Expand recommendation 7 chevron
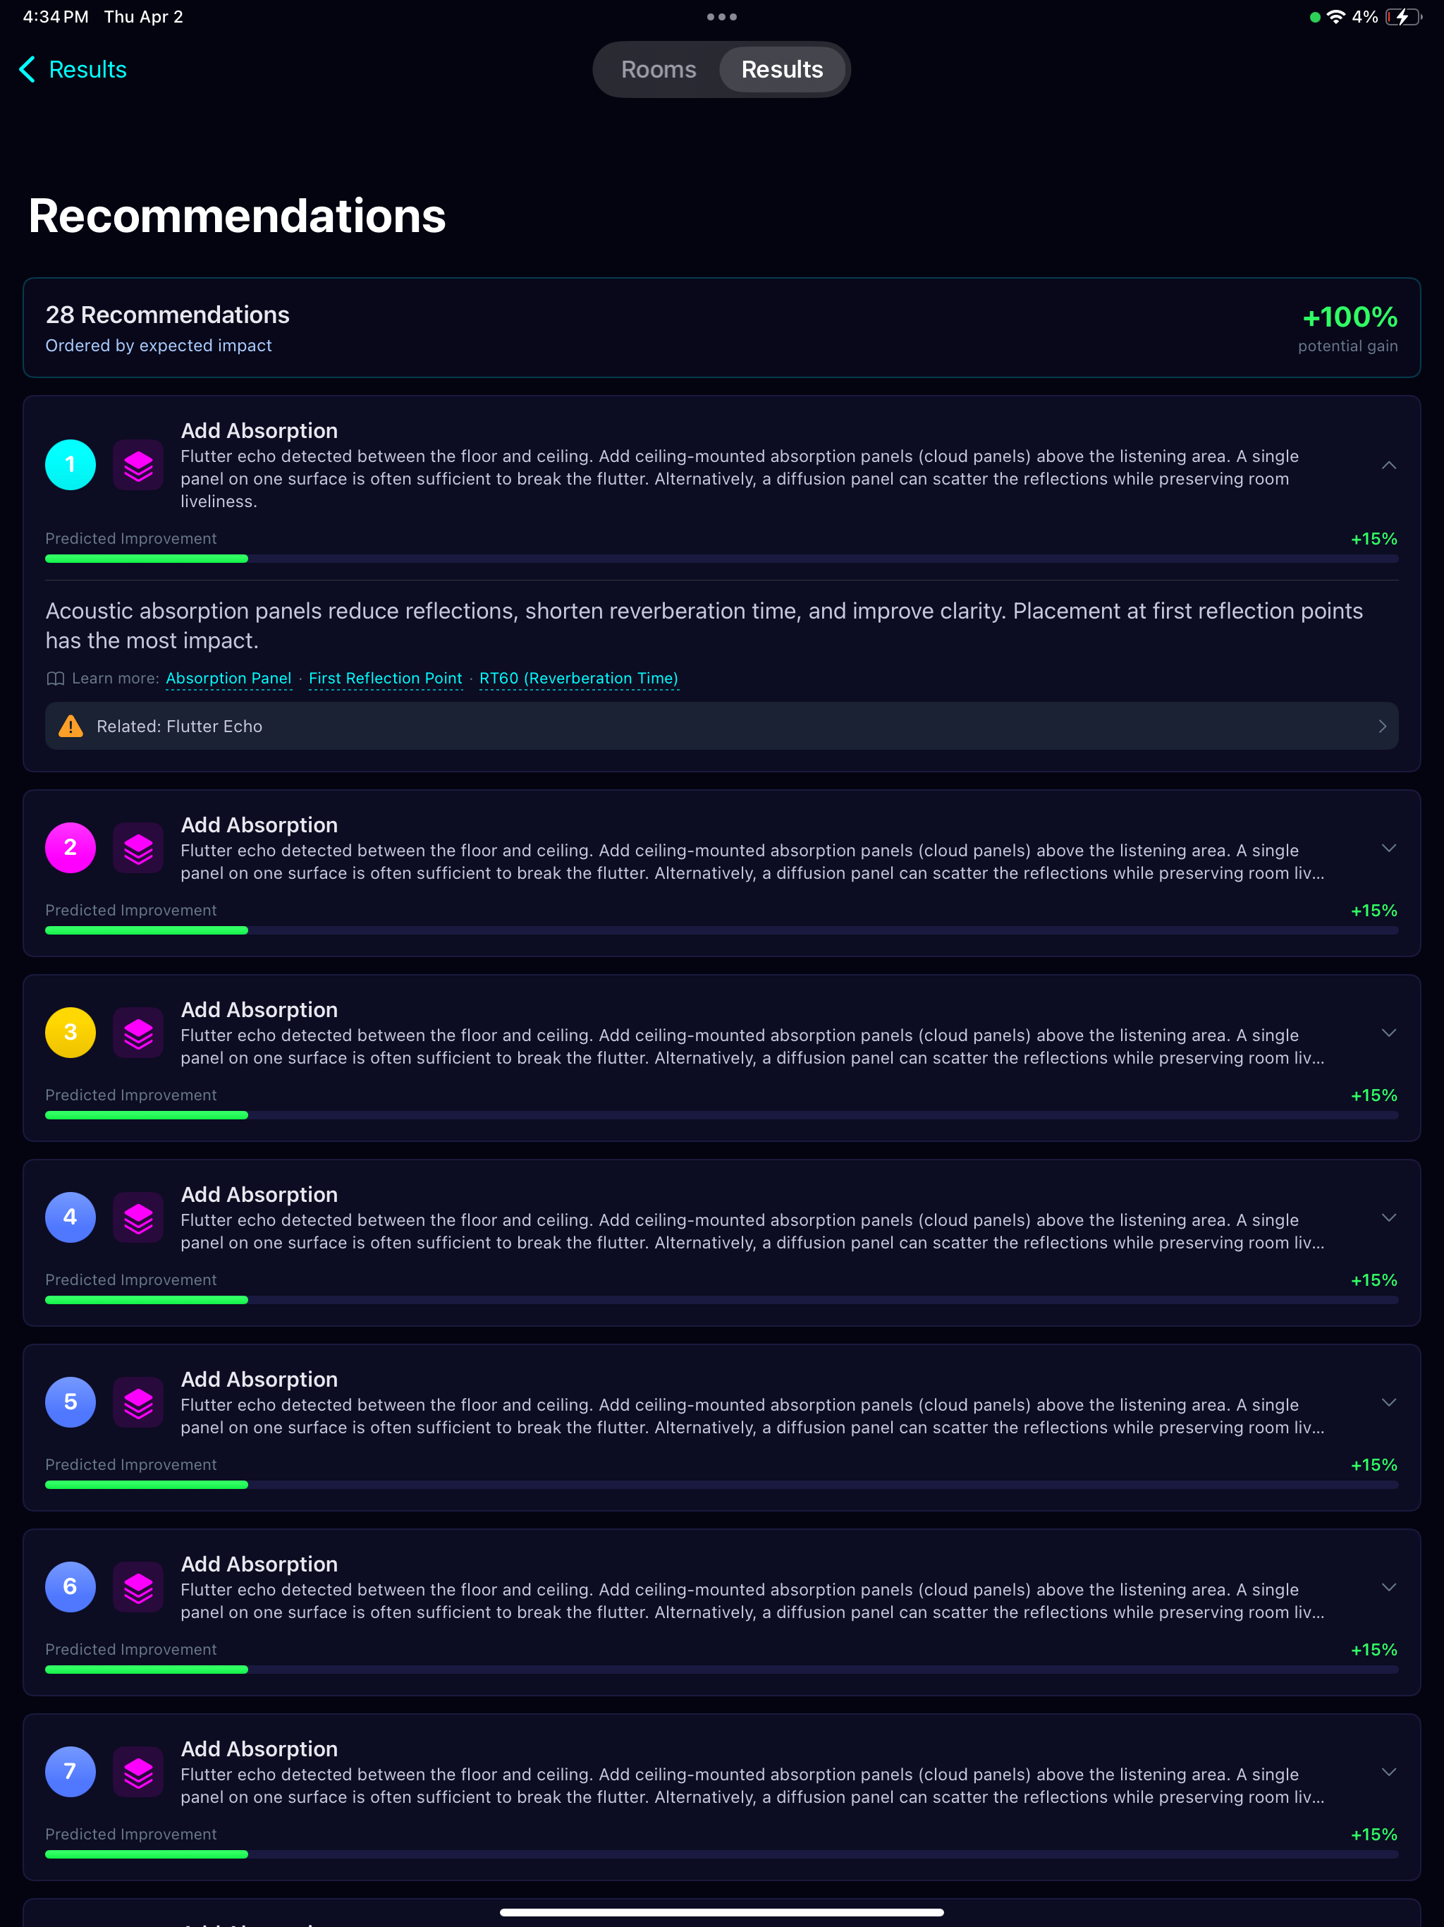 (1389, 1772)
